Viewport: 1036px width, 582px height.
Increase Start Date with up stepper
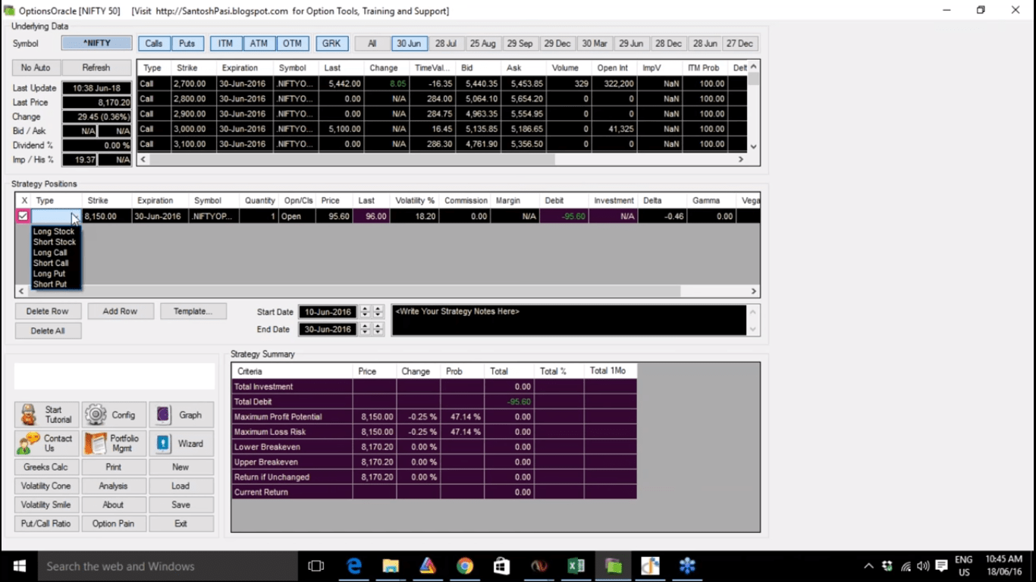365,308
